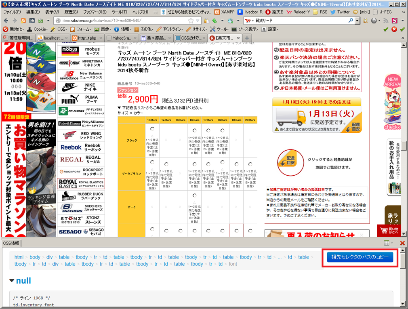The height and width of the screenshot is (309, 408).
Task: Click the 祖先セレクタのパスのコピー button
Action: pos(360,257)
